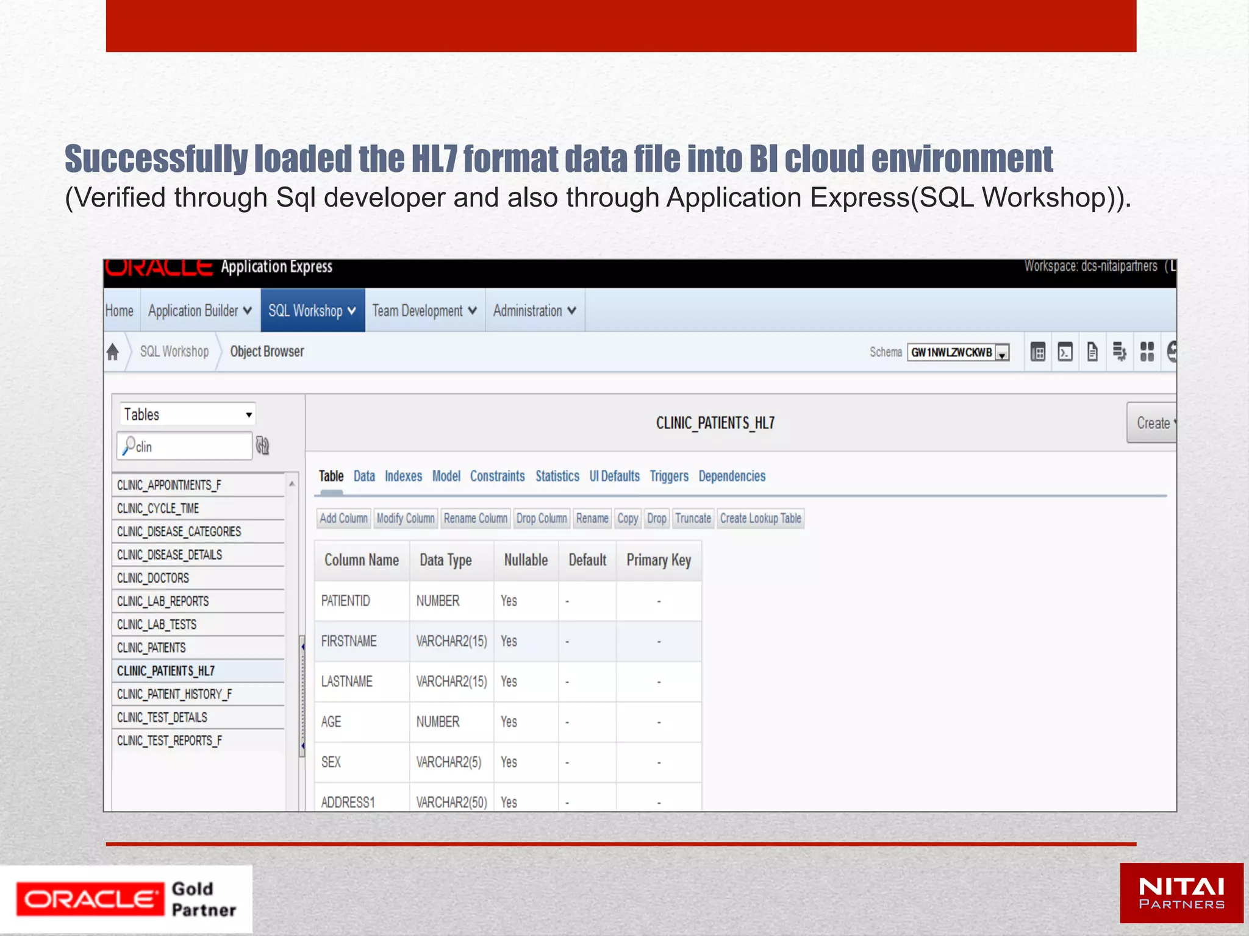
Task: Click the four-squares grid icon
Action: tap(1147, 352)
